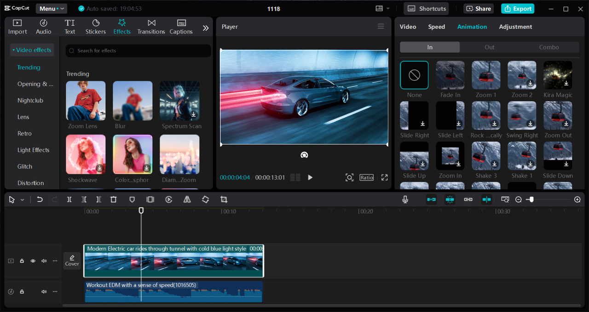Open the Ratio selector in player
589x312 pixels.
click(367, 177)
